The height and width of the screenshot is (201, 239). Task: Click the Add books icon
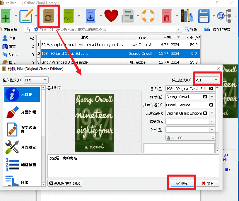pyautogui.click(x=6, y=16)
